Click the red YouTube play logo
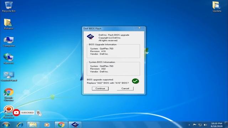 (16, 113)
